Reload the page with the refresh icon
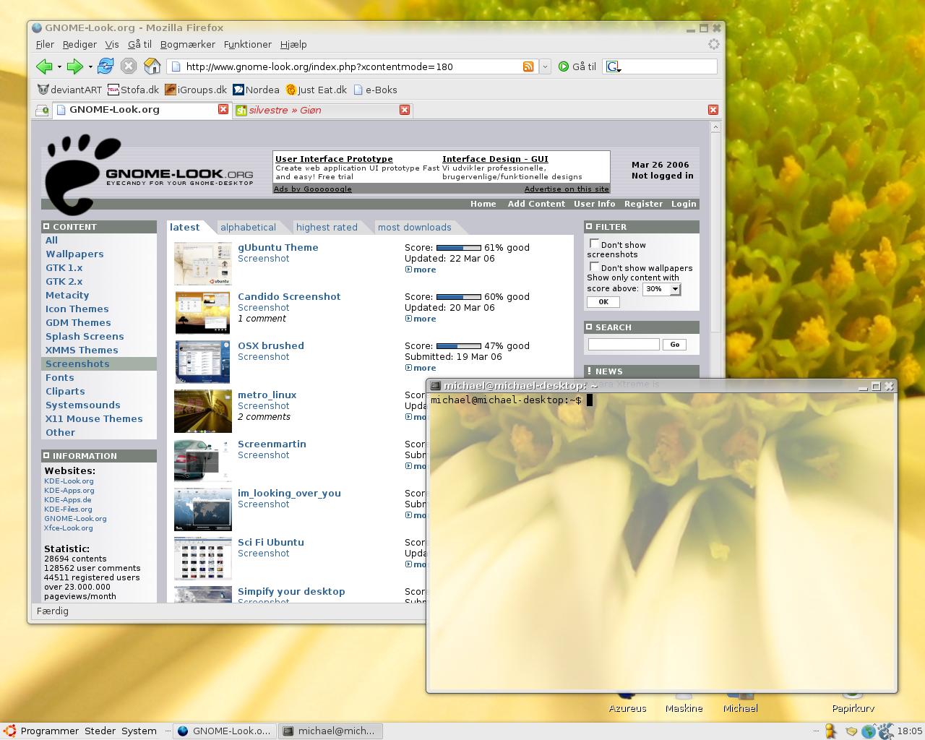The height and width of the screenshot is (740, 925). 106,66
